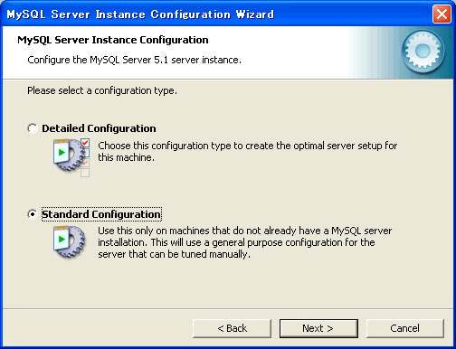Cancel the configuration wizard

pyautogui.click(x=405, y=328)
